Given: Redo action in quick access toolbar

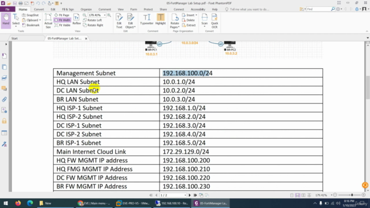Looking at the screenshot, I should point(43,3).
